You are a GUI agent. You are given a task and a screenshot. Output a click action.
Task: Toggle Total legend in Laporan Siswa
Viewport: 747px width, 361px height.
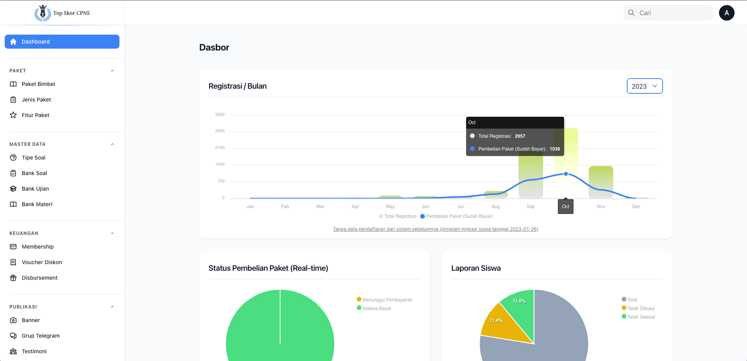tap(629, 300)
